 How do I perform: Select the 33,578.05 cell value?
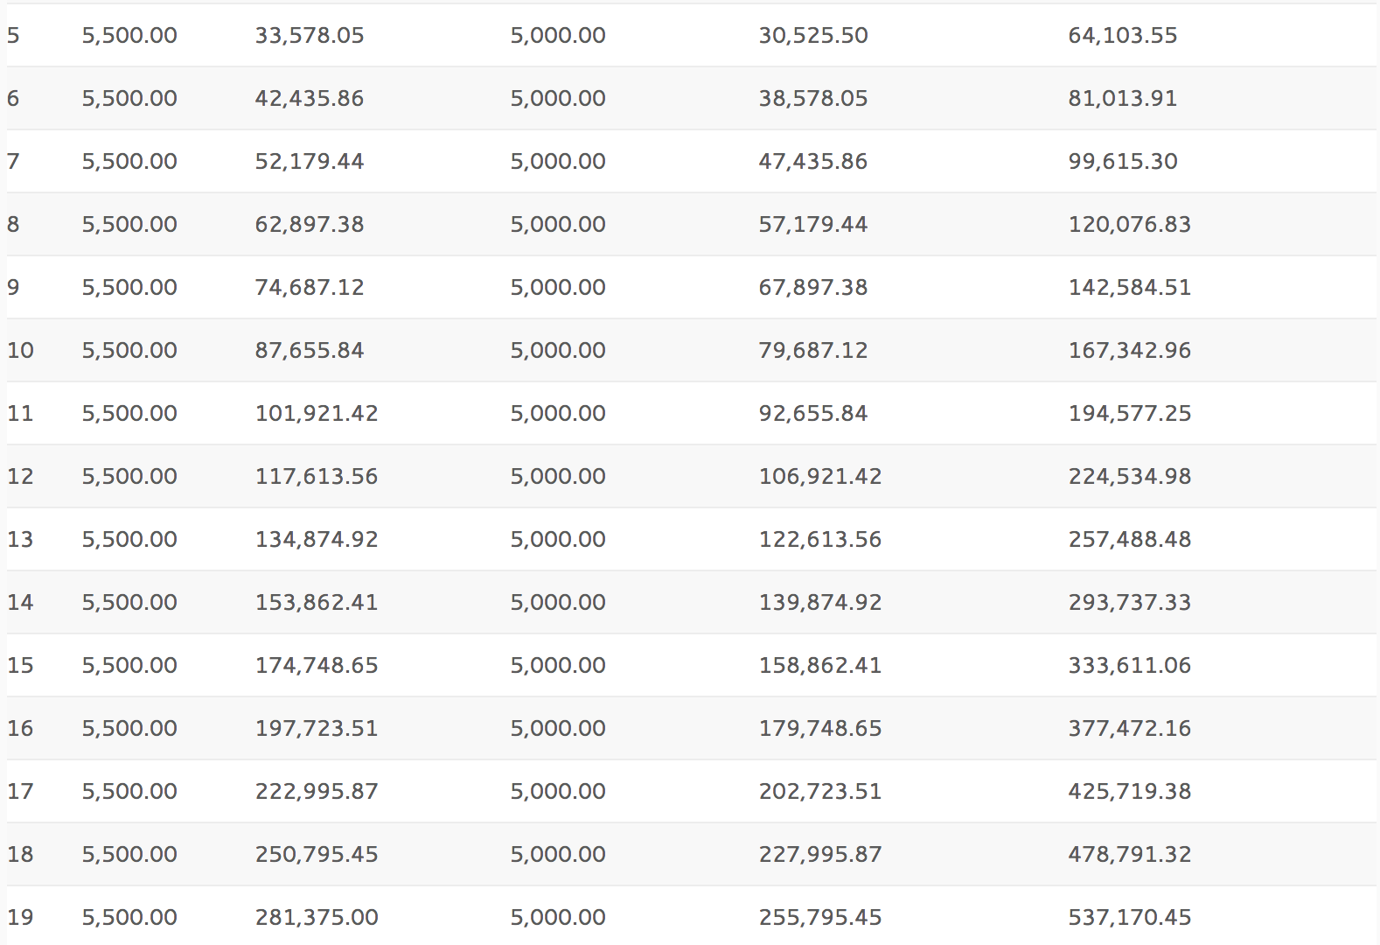pos(310,35)
